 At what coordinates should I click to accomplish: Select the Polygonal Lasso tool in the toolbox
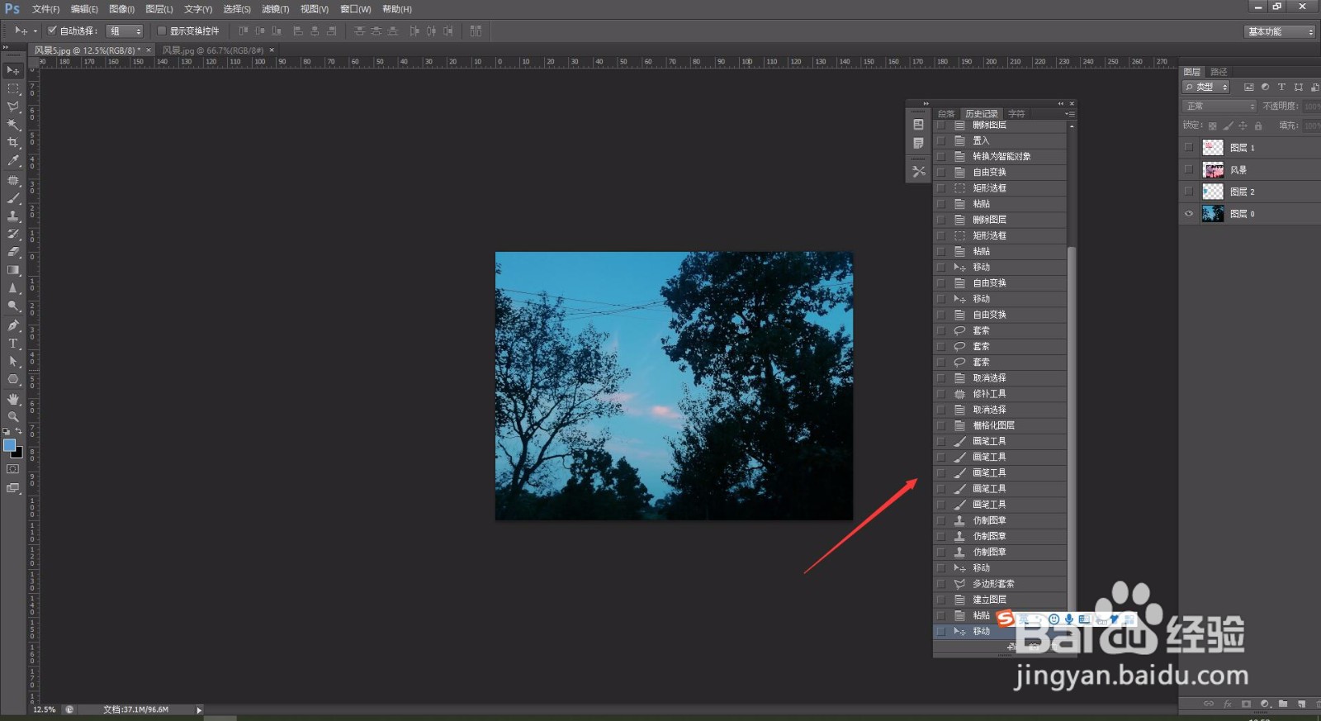pyautogui.click(x=13, y=107)
